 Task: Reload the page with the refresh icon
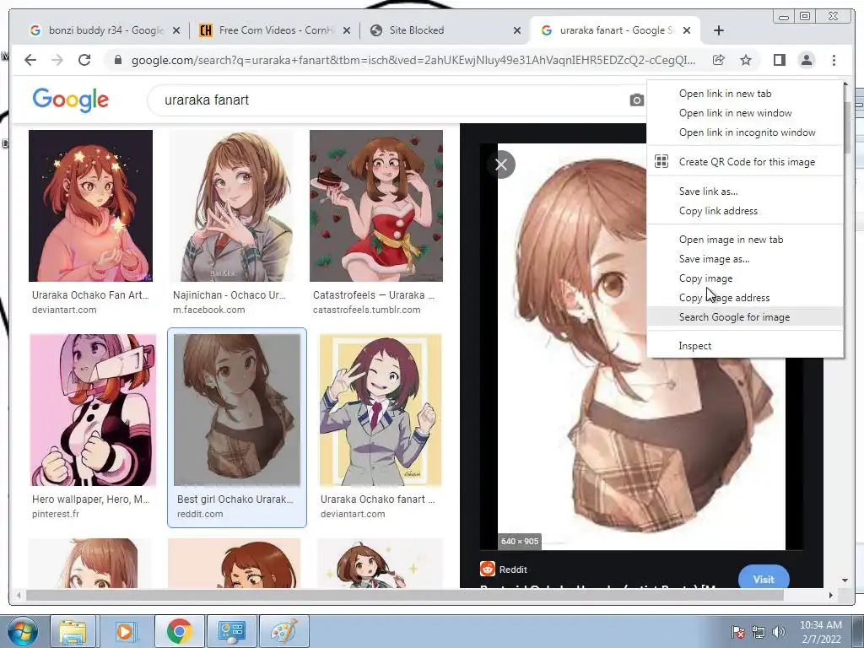pos(84,60)
